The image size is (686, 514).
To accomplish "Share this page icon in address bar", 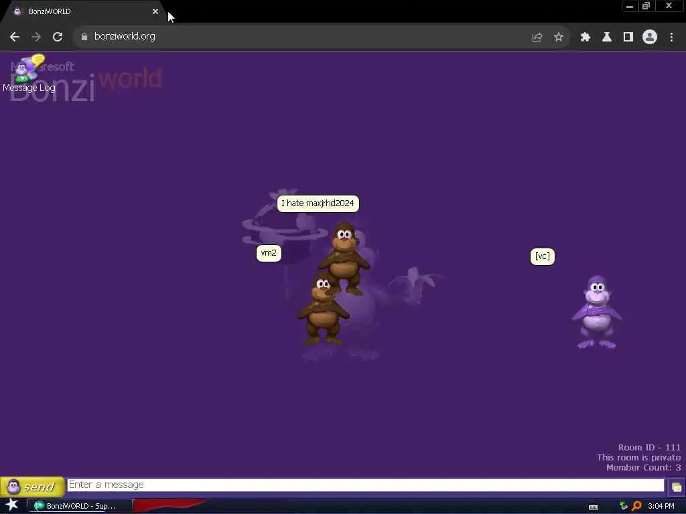I will click(x=537, y=37).
